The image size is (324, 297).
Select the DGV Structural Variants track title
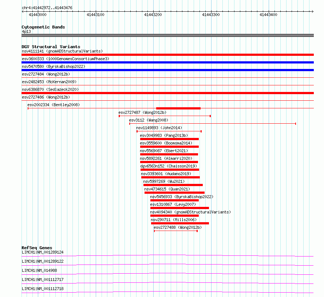(51, 47)
